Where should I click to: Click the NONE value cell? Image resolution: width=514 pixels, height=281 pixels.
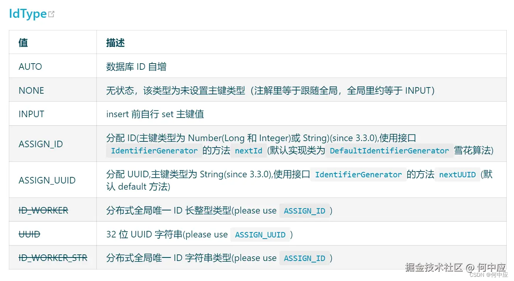(31, 90)
